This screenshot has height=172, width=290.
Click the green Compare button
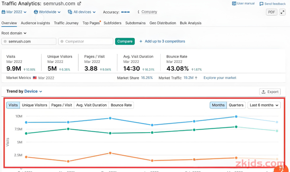click(125, 41)
